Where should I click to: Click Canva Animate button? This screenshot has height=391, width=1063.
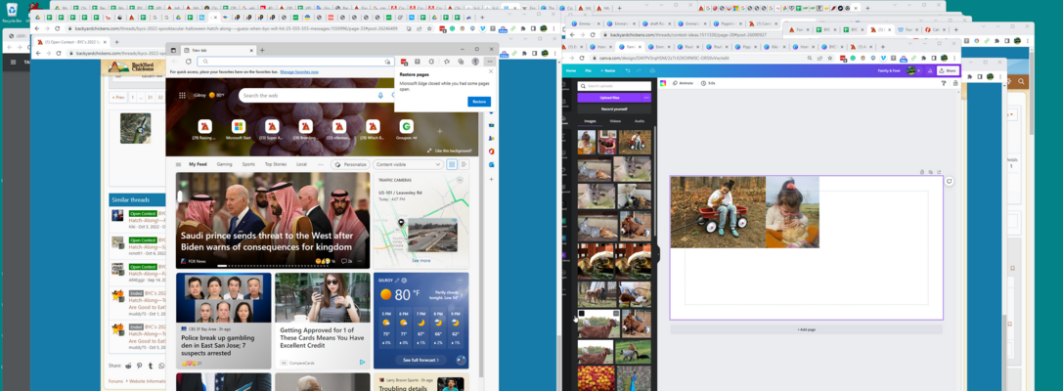(684, 83)
